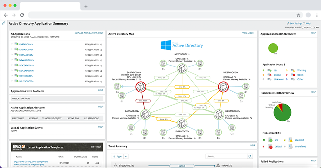Expand the WESTADDC01v tree row
Screen dimensions: 321x168
12,76
